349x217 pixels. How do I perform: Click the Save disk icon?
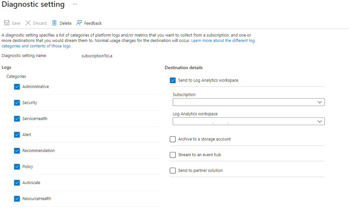(x=7, y=23)
